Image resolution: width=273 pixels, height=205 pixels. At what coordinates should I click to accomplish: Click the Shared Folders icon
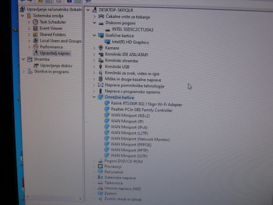[x=35, y=35]
